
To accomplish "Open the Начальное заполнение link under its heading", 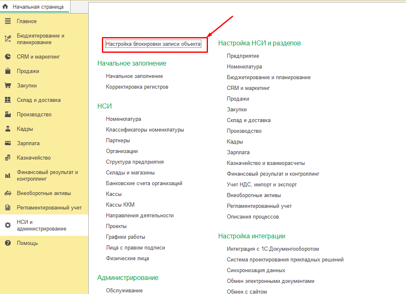I will 135,76.
